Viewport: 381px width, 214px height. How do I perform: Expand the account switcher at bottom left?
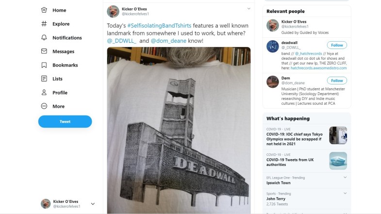tap(93, 204)
